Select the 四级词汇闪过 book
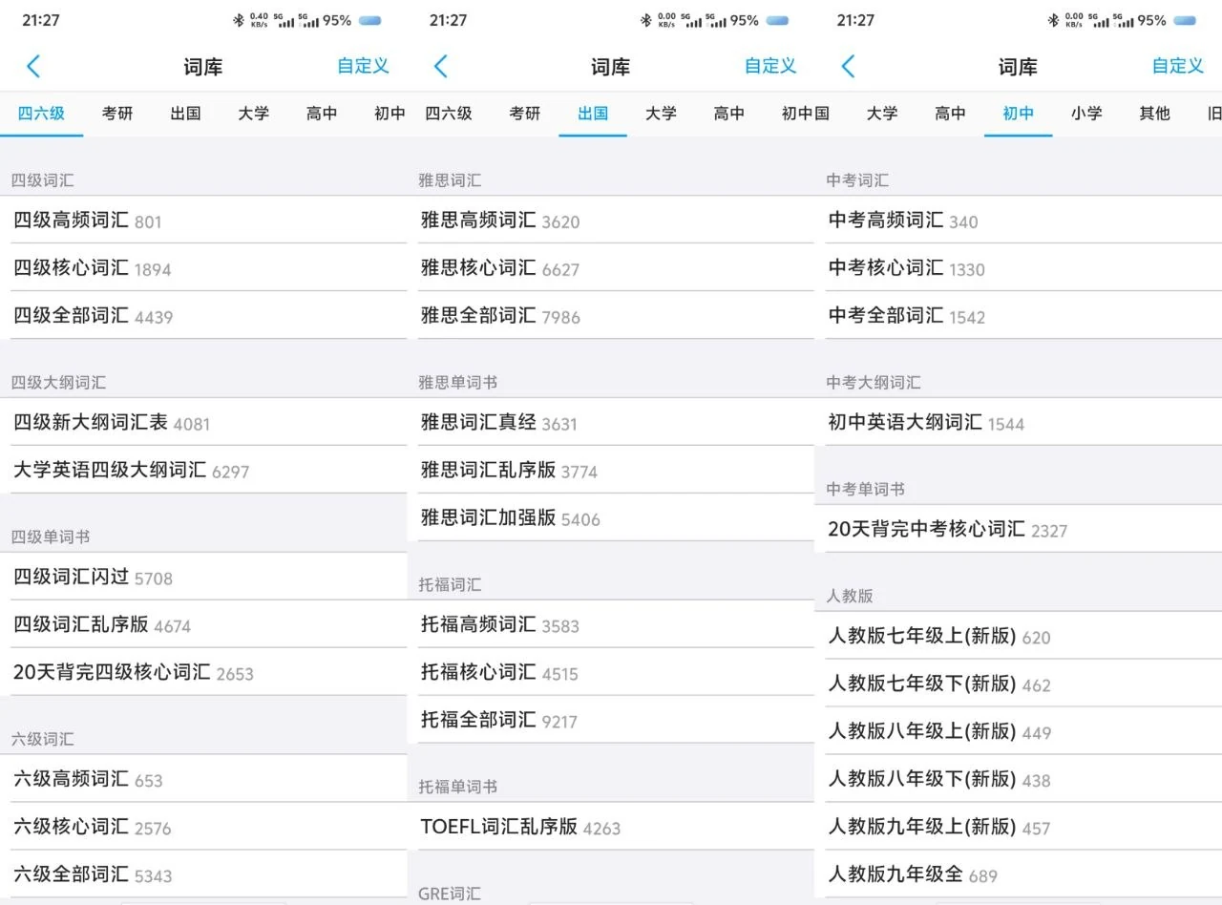This screenshot has height=905, width=1222. click(x=203, y=578)
